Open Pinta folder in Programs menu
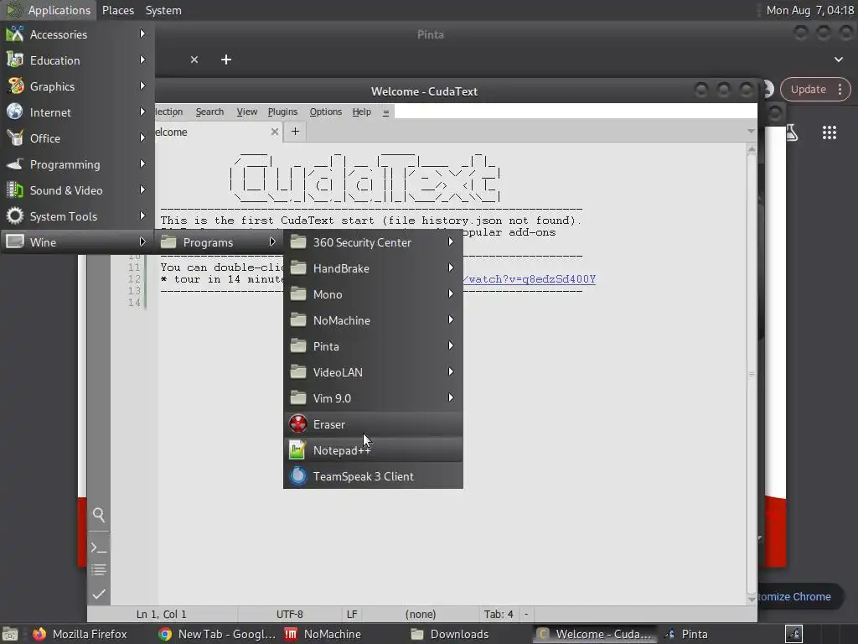 pyautogui.click(x=373, y=346)
